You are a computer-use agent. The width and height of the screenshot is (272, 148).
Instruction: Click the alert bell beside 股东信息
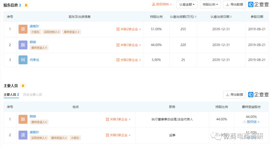click(x=26, y=5)
